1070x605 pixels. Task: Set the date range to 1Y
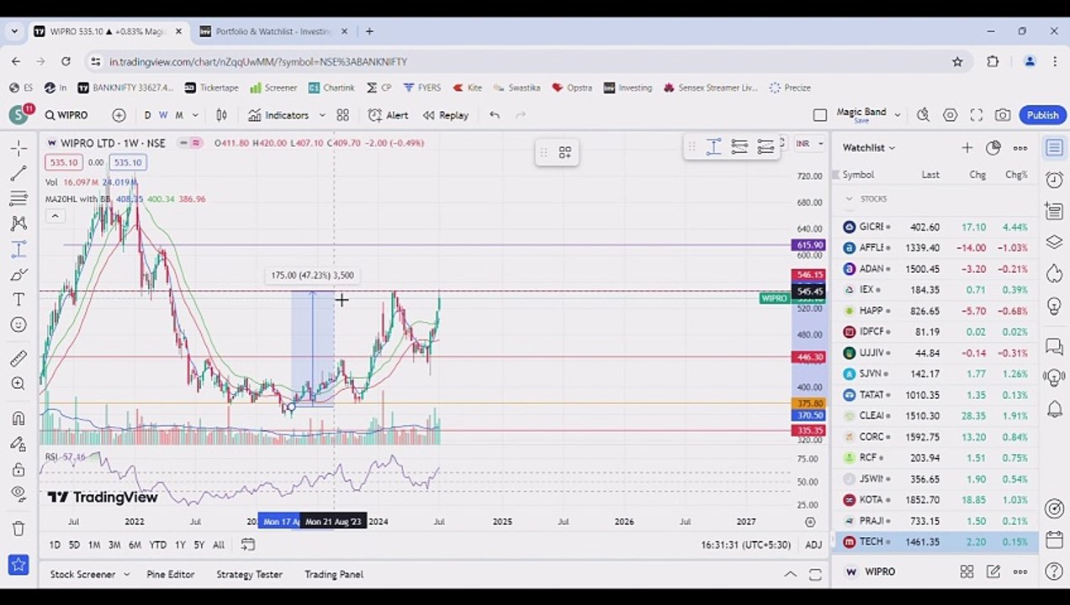coord(179,545)
